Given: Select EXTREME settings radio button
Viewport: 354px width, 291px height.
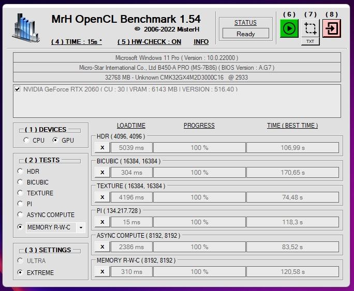Looking at the screenshot, I should tap(20, 272).
